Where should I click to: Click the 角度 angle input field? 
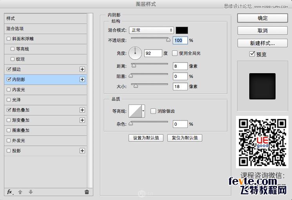153,53
